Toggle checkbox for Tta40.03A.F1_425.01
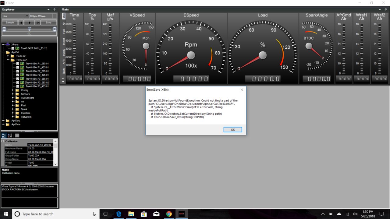The image size is (390, 219). click(x=18, y=67)
